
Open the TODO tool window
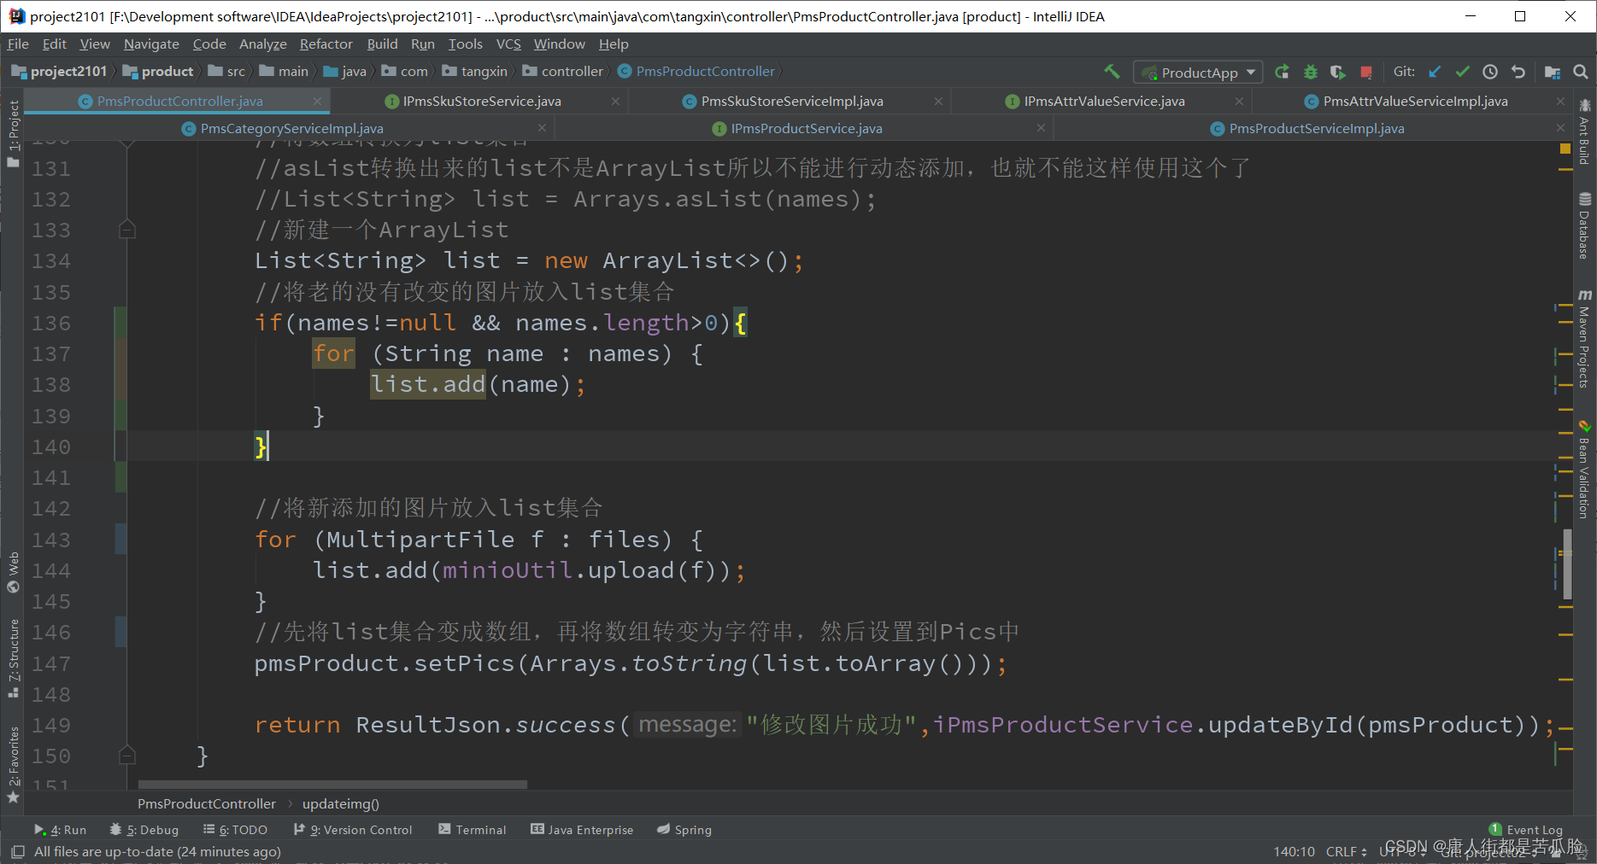tap(235, 830)
